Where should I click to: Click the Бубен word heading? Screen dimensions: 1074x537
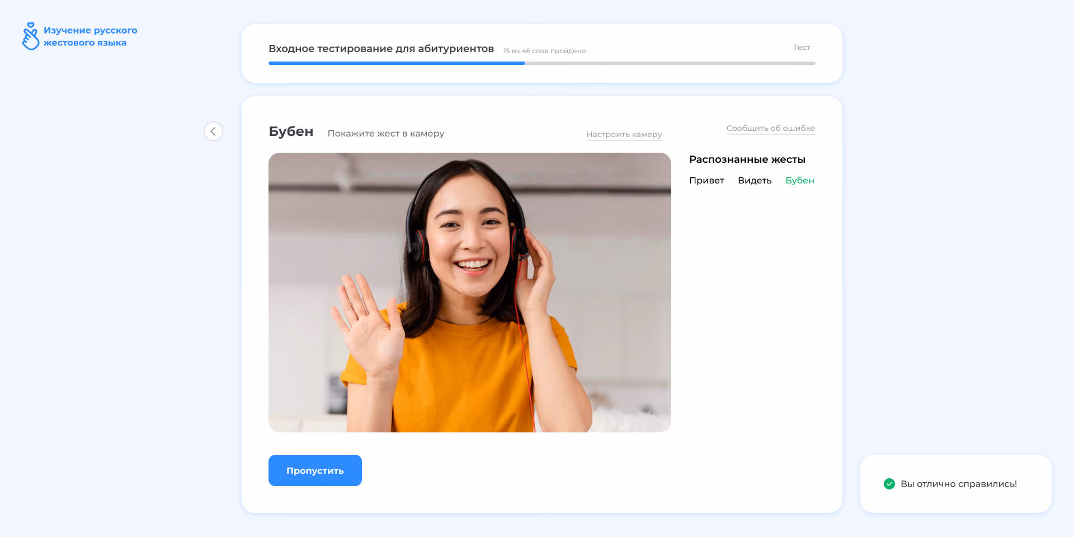tap(291, 131)
